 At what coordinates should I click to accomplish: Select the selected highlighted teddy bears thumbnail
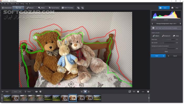point(73,98)
